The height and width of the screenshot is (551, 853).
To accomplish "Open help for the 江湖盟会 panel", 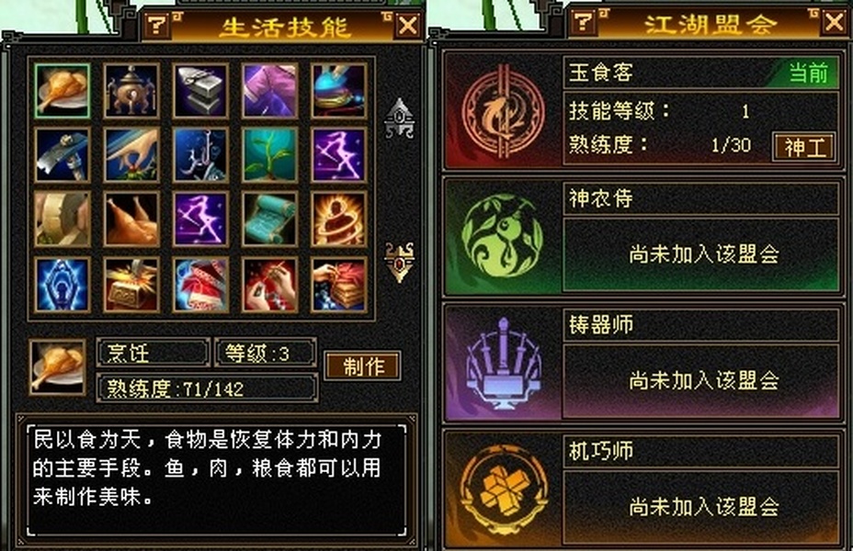I will 583,22.
